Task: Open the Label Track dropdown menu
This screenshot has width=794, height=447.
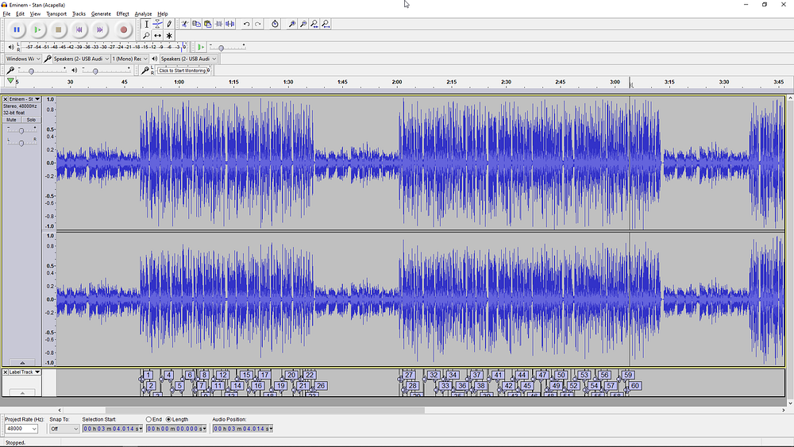Action: (37, 372)
